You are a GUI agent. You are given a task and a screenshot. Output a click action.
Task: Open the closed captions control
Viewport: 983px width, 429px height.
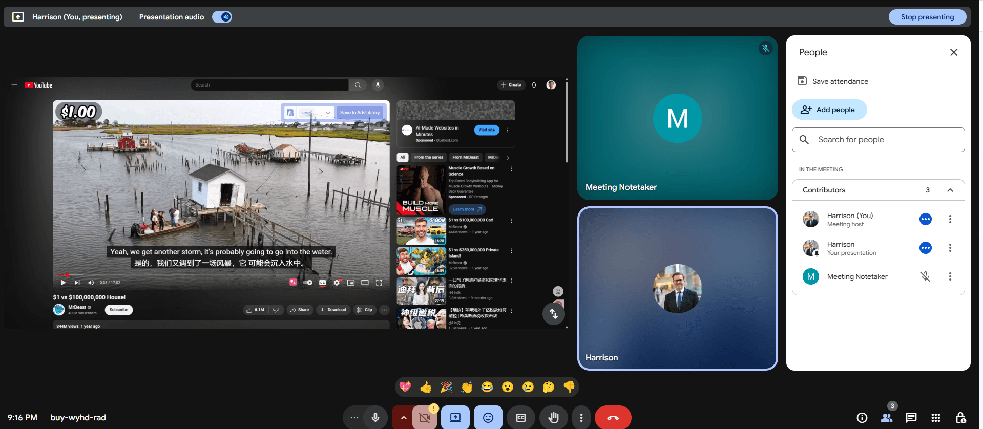tap(521, 418)
